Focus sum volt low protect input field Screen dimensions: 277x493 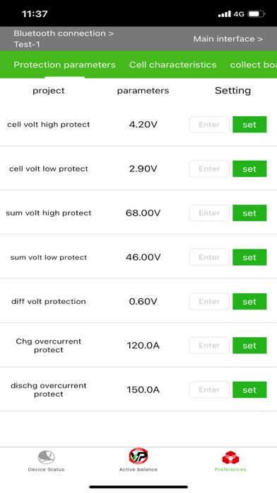pos(209,257)
